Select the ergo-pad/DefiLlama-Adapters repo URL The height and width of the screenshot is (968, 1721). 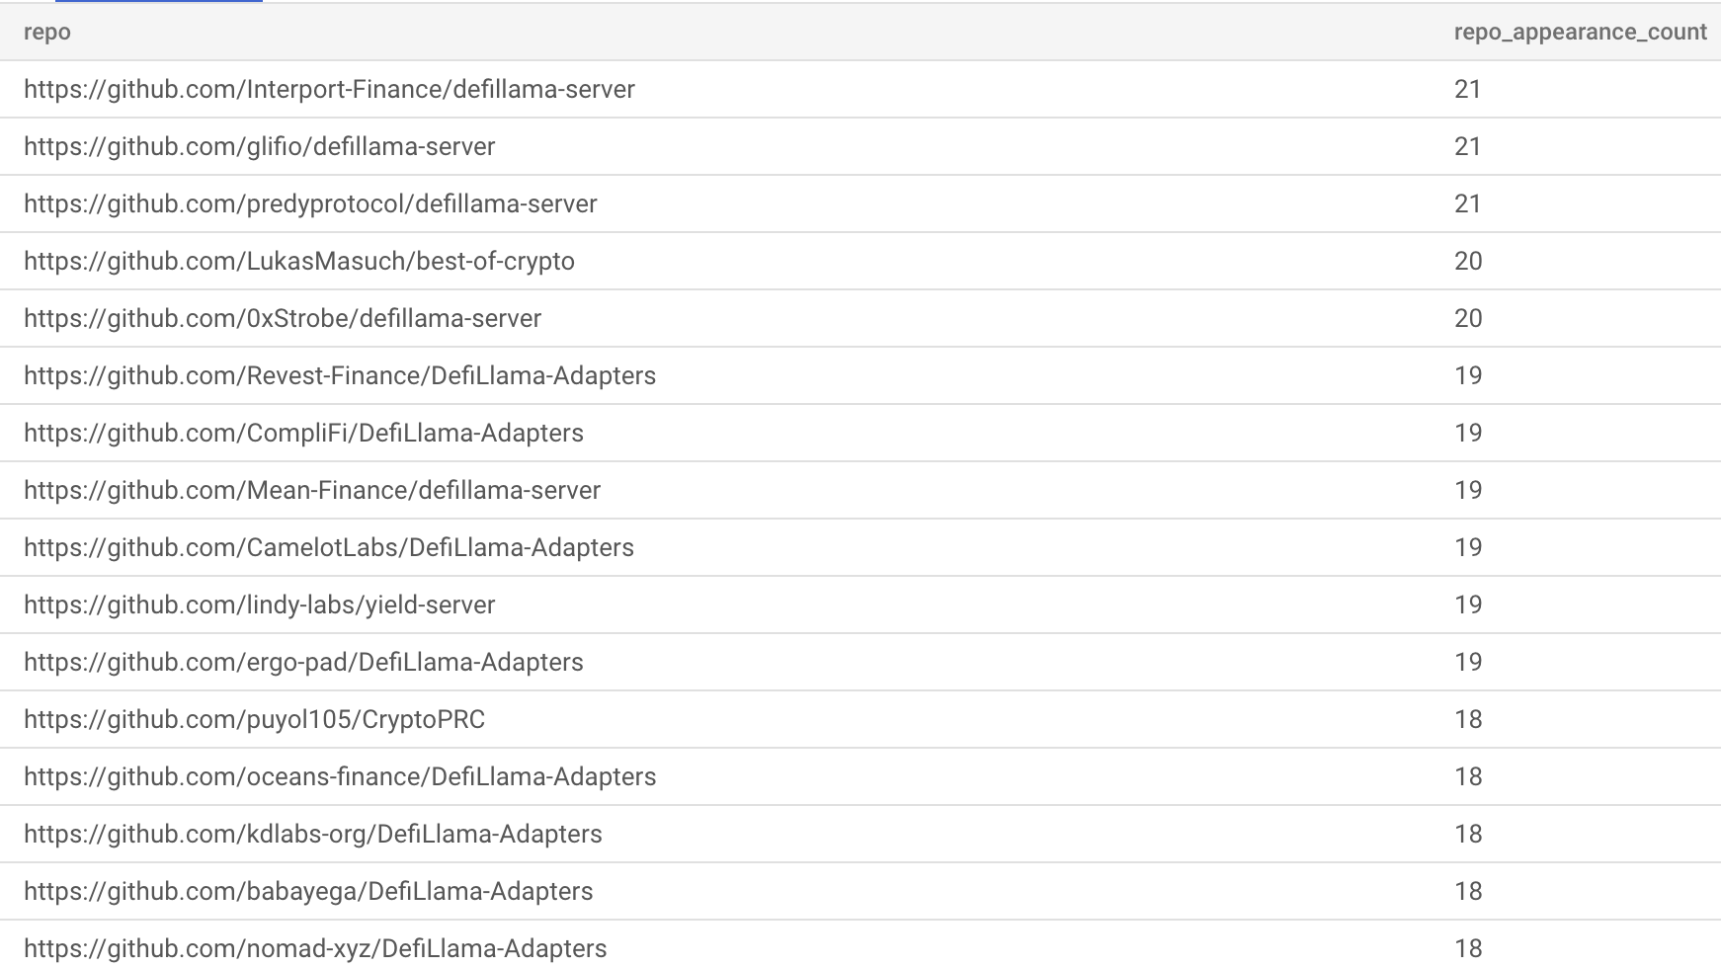coord(303,663)
